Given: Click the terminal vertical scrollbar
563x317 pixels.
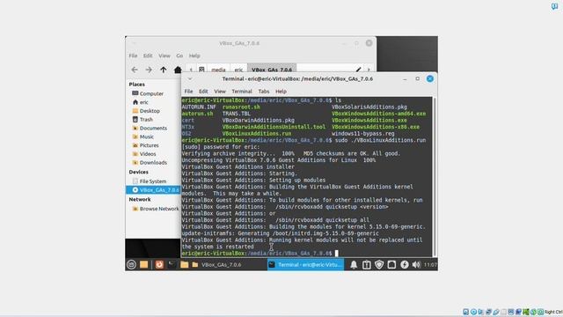Looking at the screenshot, I should point(435,176).
